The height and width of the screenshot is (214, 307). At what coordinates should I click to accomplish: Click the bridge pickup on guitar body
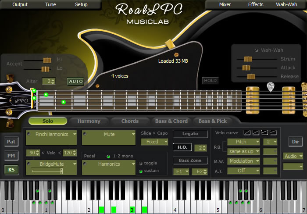click(289, 100)
